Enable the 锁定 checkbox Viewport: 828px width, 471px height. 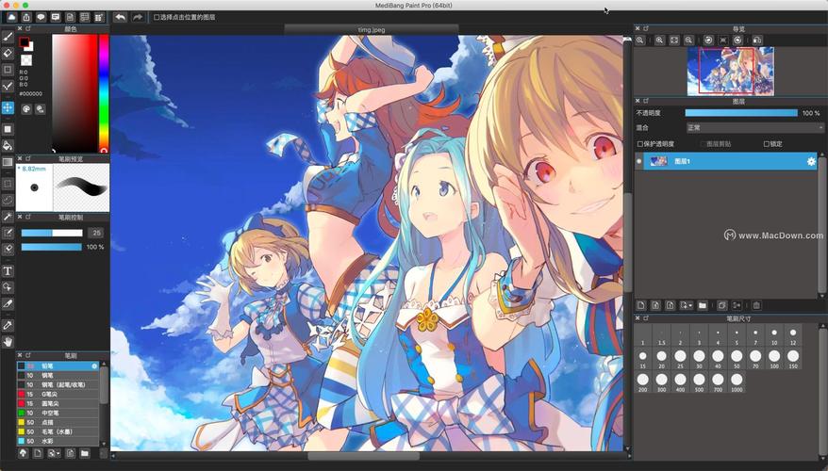pyautogui.click(x=766, y=144)
